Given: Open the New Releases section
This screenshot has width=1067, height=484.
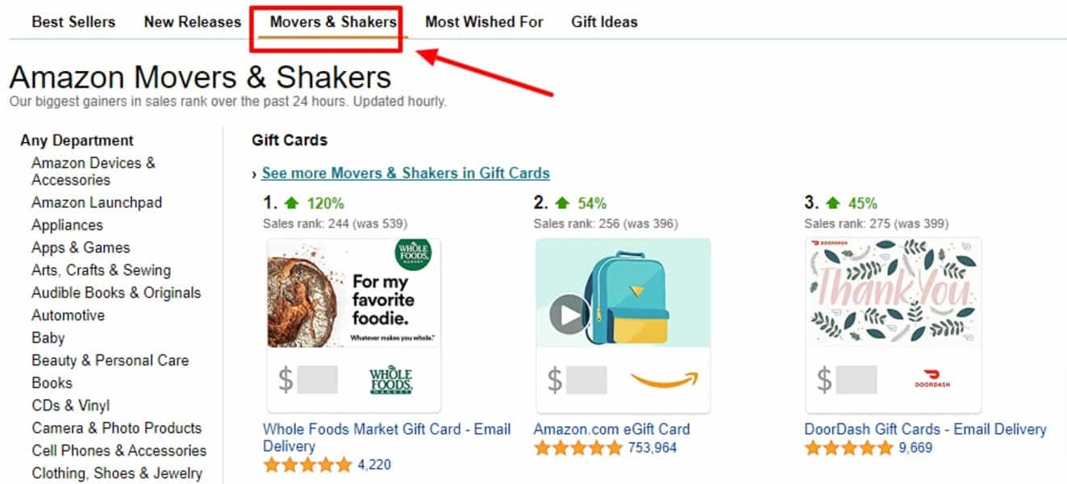Looking at the screenshot, I should 192,22.
